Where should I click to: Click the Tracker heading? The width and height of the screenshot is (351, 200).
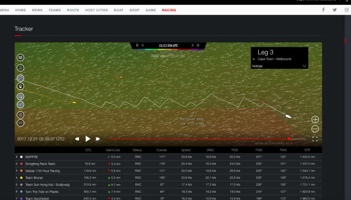[x=24, y=29]
